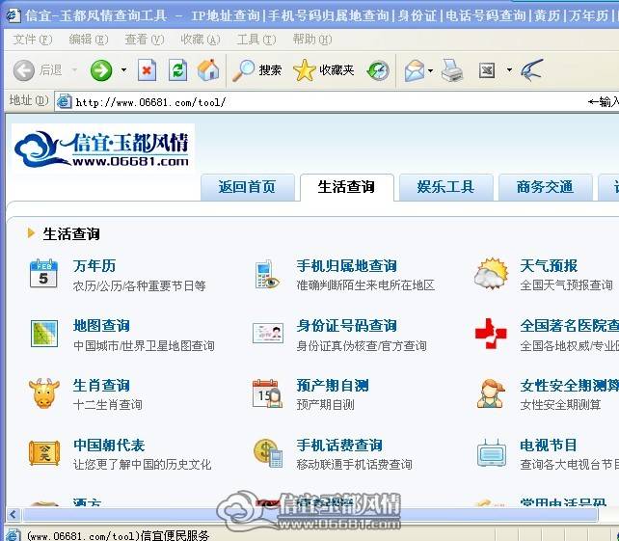Image resolution: width=619 pixels, height=541 pixels.
Task: Click the coin and phone icon
Action: (x=268, y=453)
